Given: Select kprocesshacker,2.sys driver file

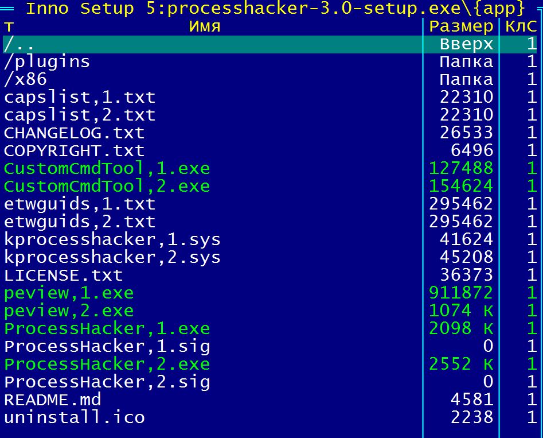Looking at the screenshot, I should click(112, 258).
